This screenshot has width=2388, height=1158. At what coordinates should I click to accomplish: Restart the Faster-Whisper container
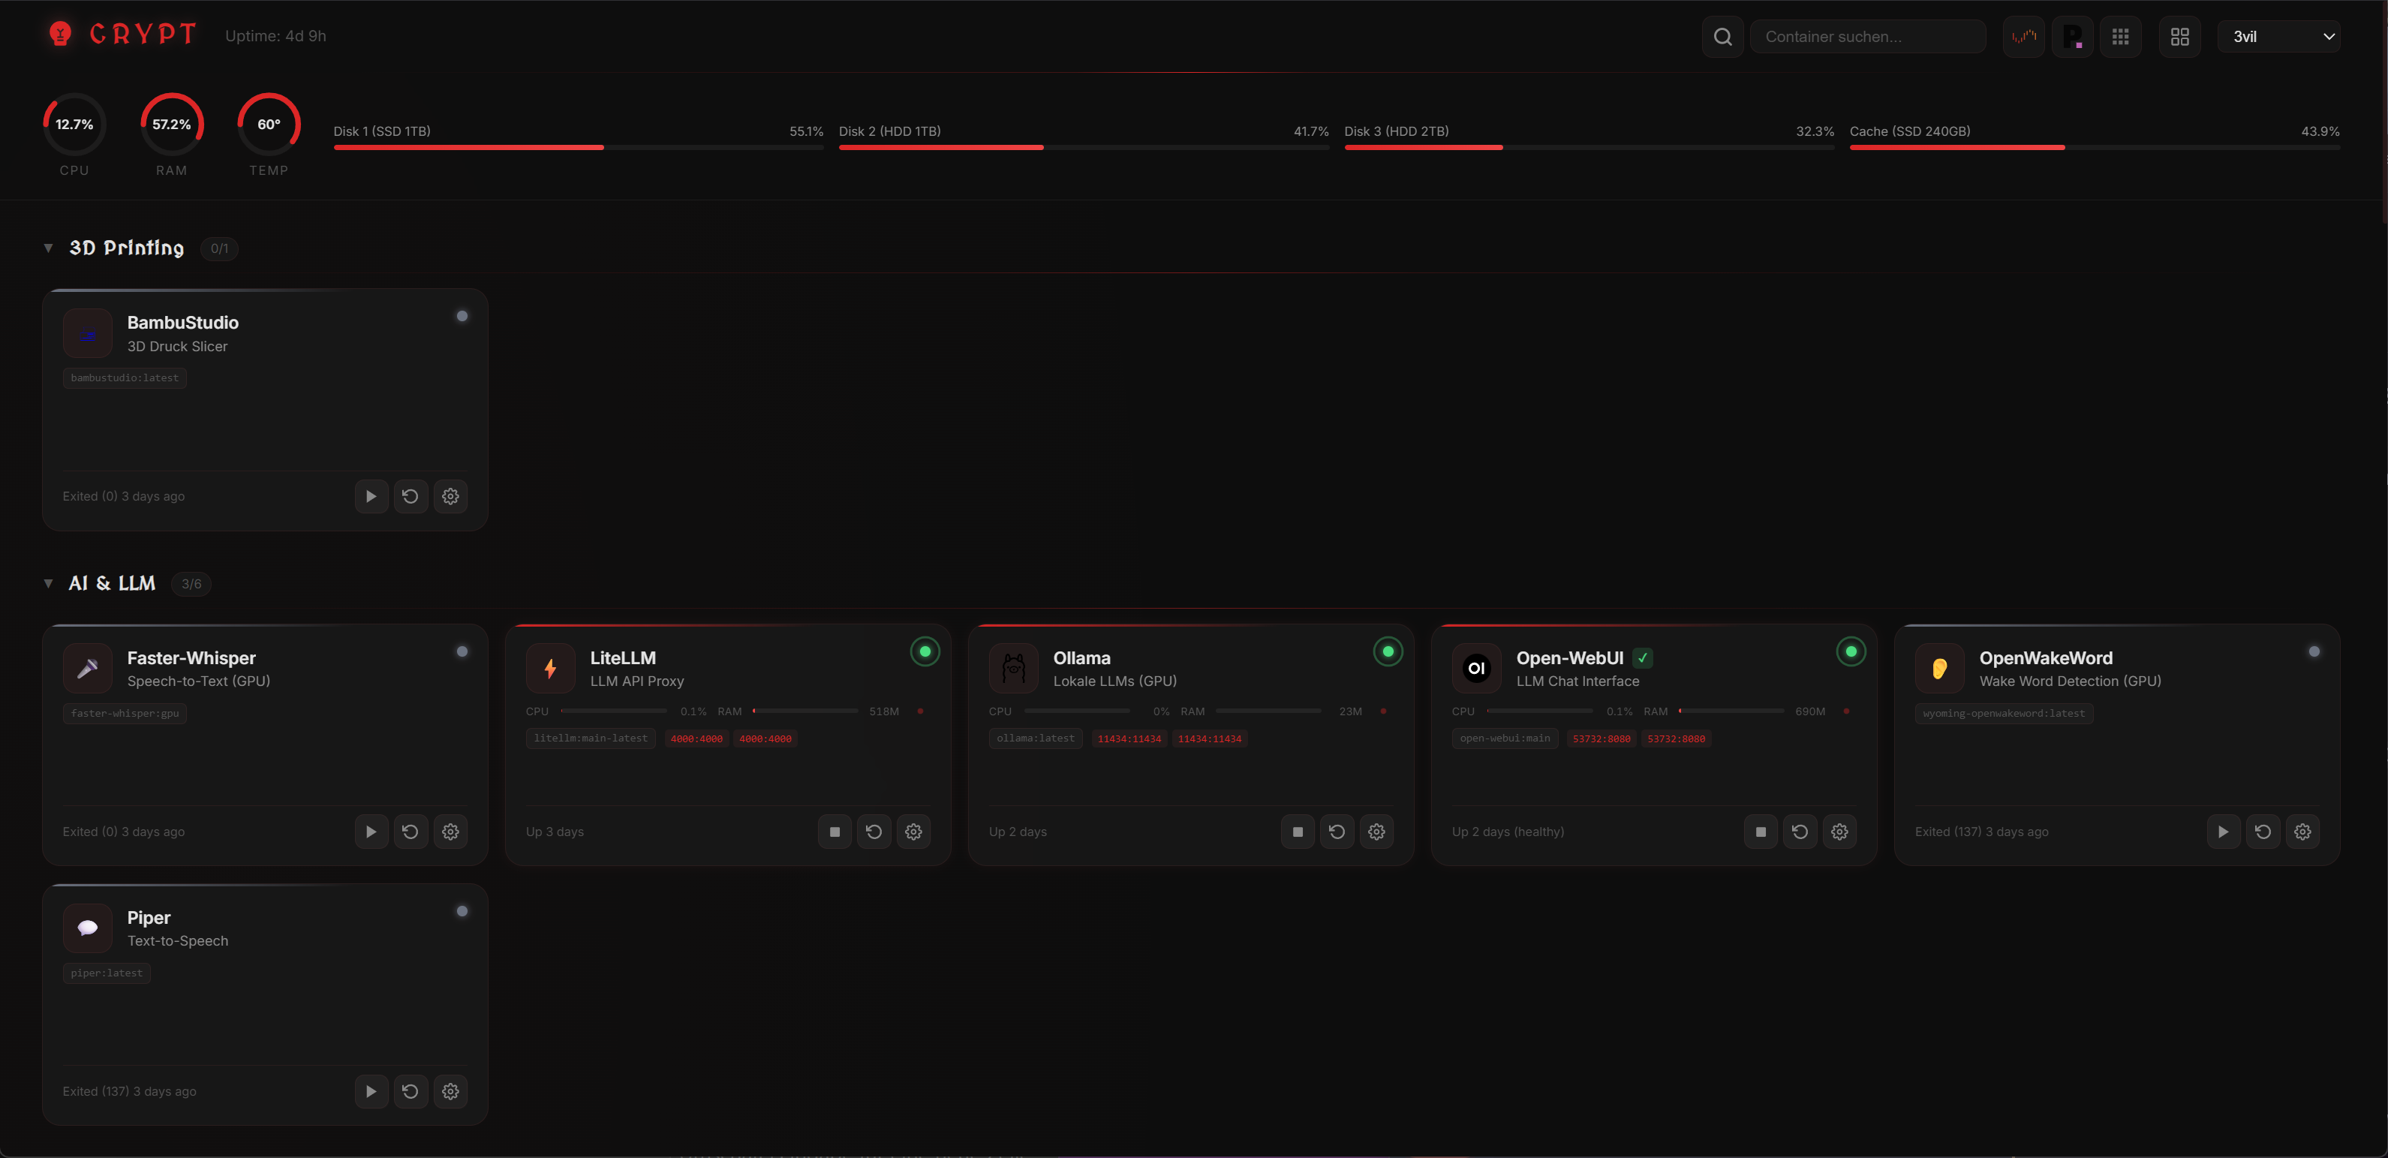pyautogui.click(x=411, y=832)
